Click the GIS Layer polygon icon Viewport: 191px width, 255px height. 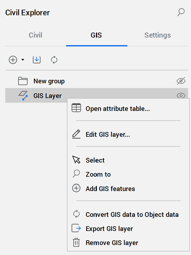(23, 96)
